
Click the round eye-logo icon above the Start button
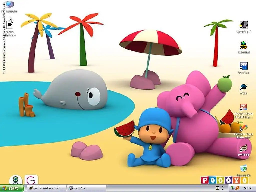coord(16,180)
